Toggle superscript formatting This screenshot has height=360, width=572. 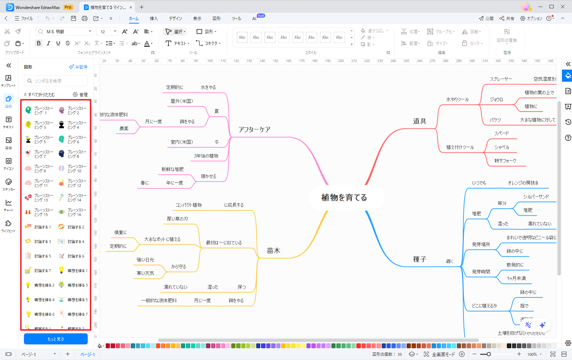click(77, 43)
